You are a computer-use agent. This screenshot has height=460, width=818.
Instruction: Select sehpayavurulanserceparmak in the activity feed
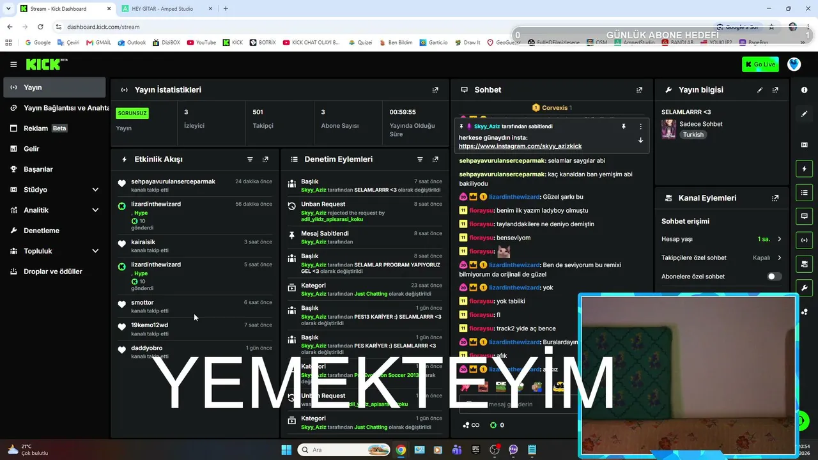(x=195, y=185)
